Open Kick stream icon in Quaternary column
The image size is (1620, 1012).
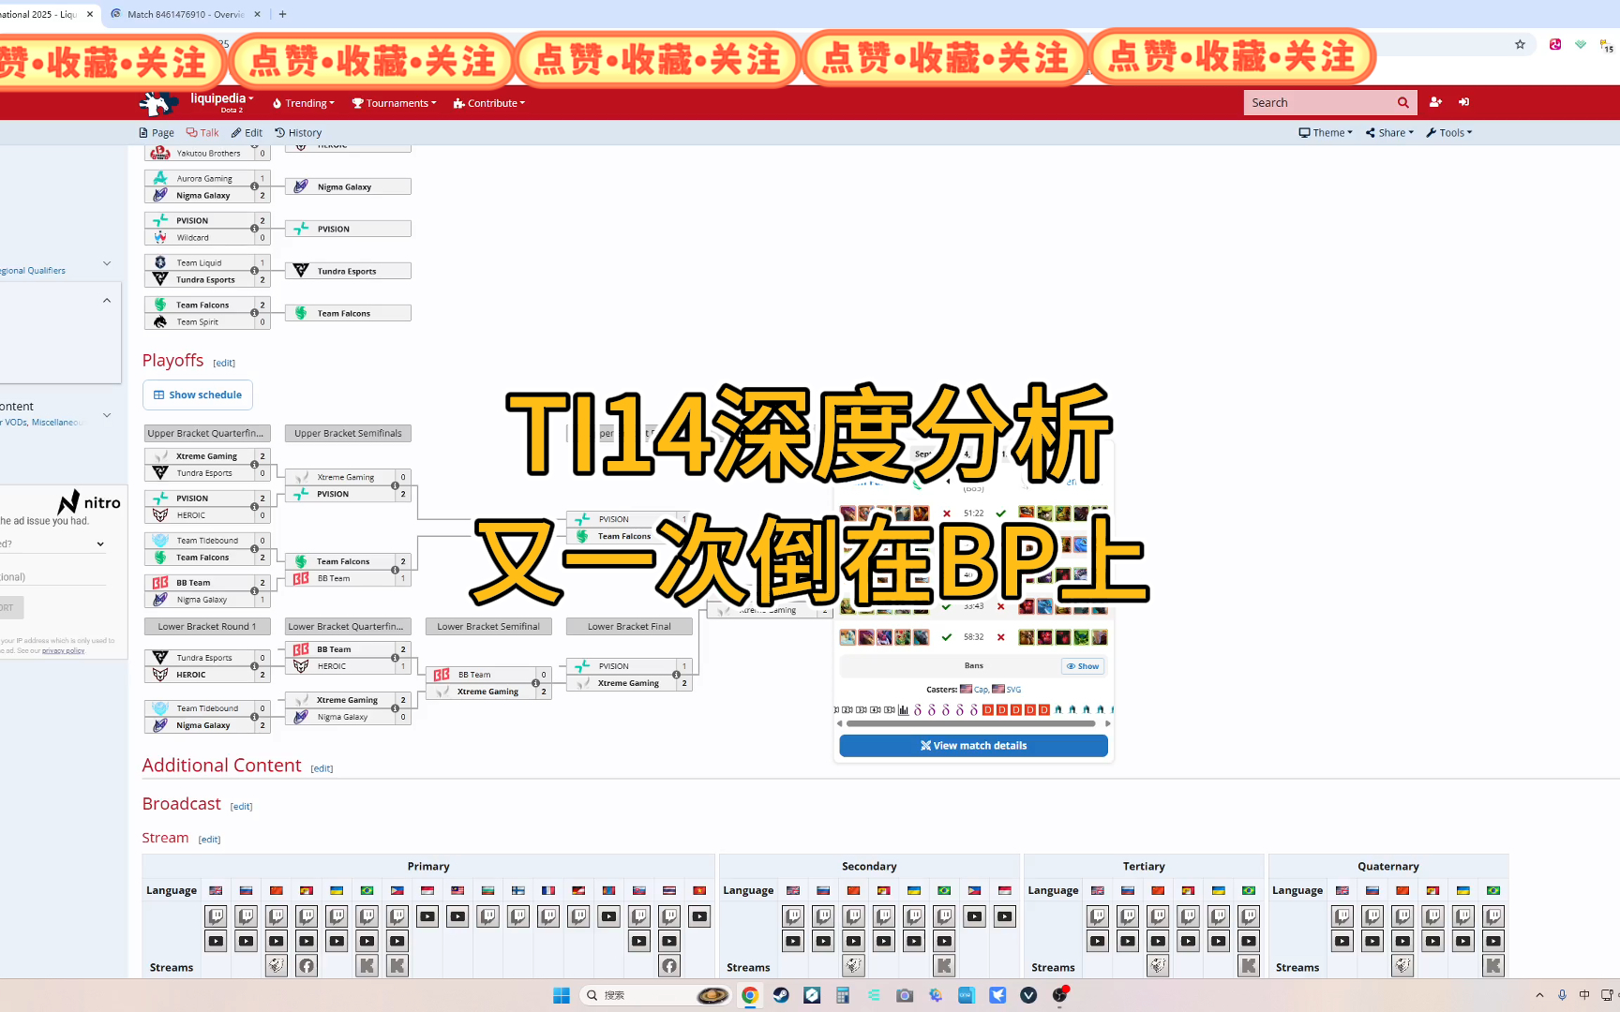pyautogui.click(x=1493, y=965)
